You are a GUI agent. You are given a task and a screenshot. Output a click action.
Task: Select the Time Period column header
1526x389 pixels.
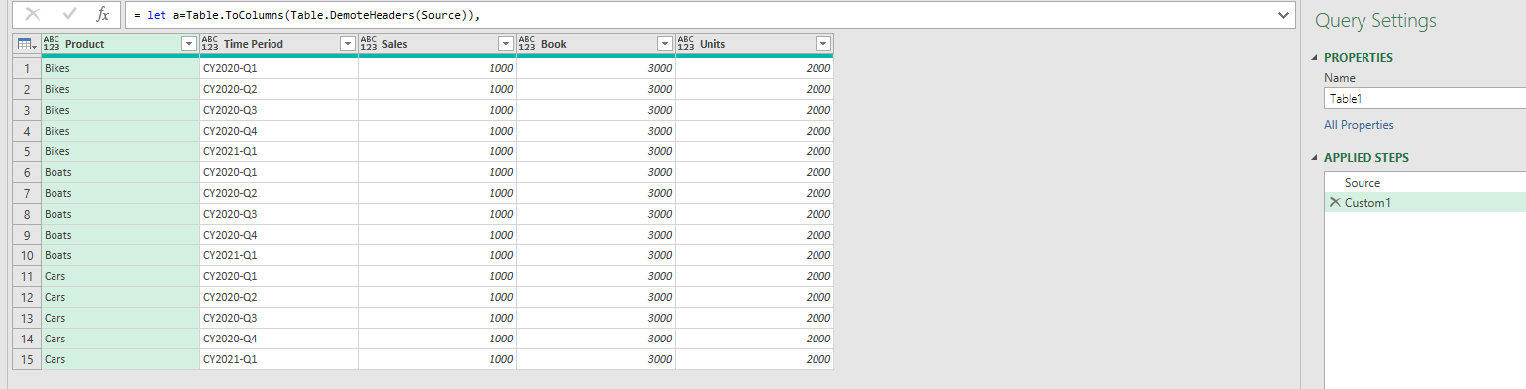pos(278,44)
